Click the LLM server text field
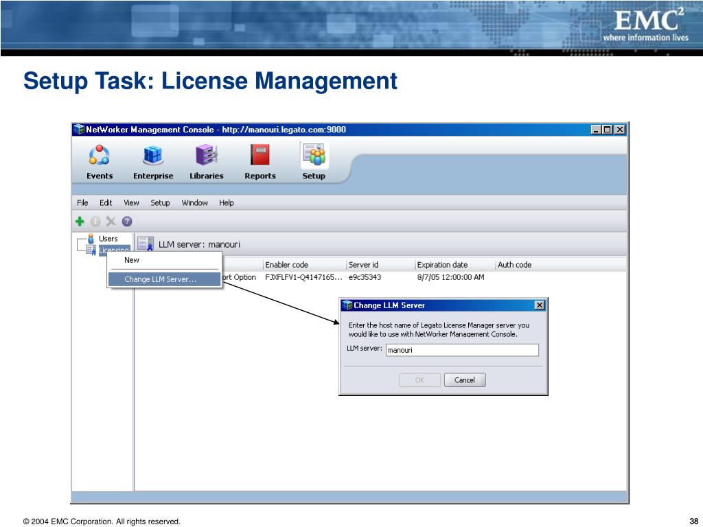703x527 pixels. tap(462, 350)
